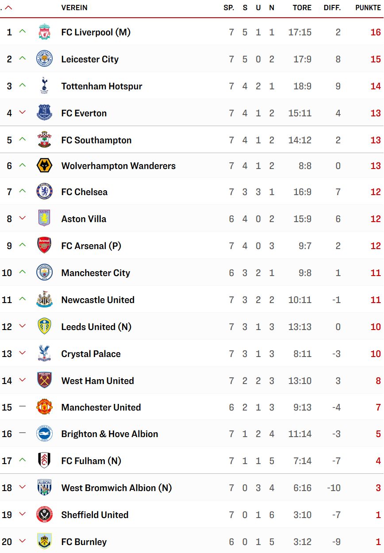The image size is (384, 553).
Task: Click the Aston Villa AVFC badge
Action: pyautogui.click(x=44, y=219)
